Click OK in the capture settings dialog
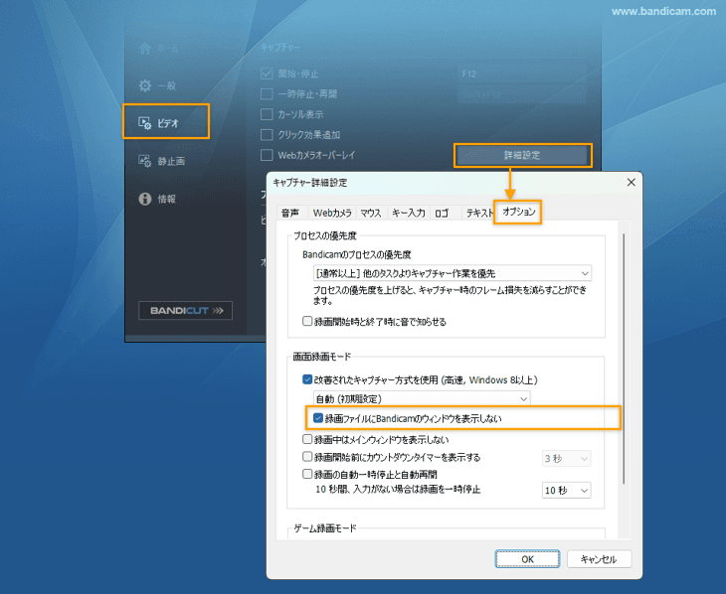The image size is (726, 594). pyautogui.click(x=527, y=559)
